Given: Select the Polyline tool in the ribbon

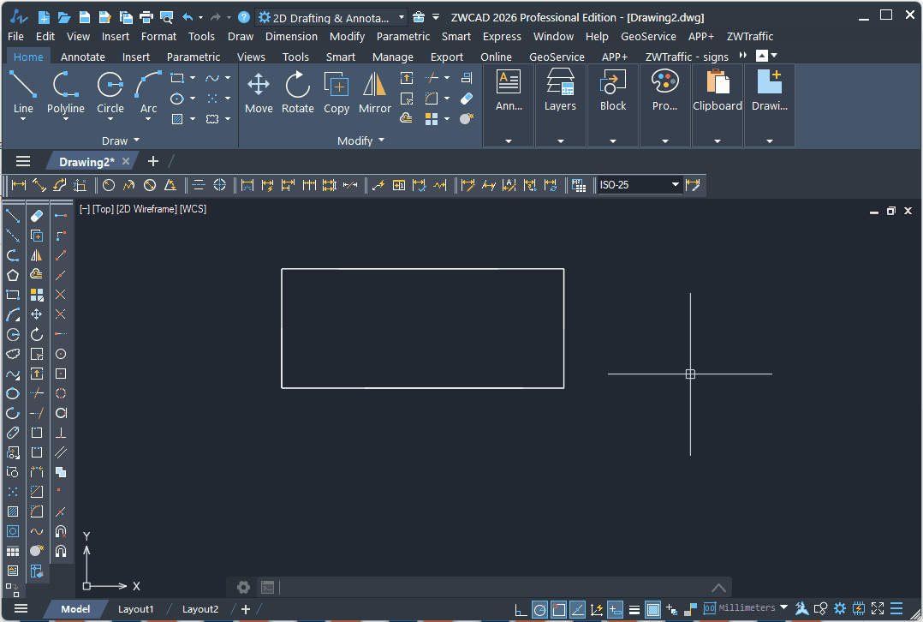Looking at the screenshot, I should coord(65,92).
